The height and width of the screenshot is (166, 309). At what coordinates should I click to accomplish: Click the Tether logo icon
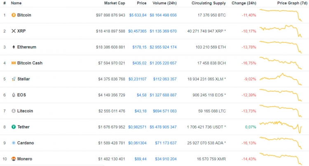point(14,127)
